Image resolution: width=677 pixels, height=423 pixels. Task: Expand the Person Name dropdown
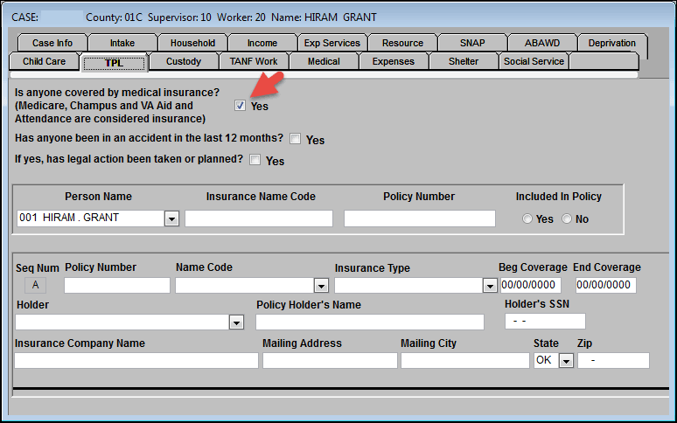[x=171, y=218]
